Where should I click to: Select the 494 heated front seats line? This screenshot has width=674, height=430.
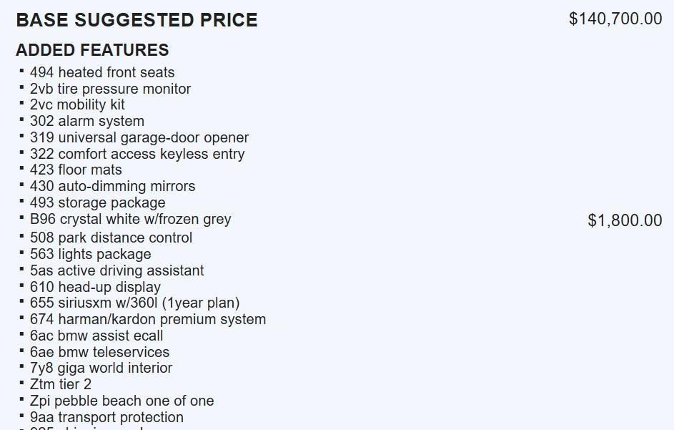(102, 72)
